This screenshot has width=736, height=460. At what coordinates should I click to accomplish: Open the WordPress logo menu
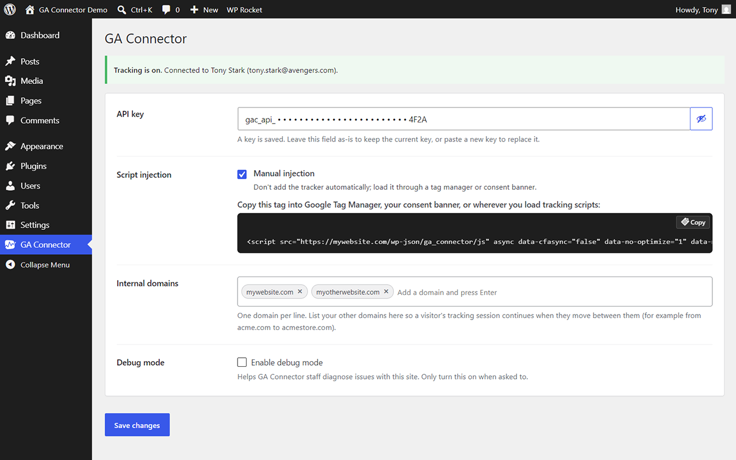coord(10,9)
